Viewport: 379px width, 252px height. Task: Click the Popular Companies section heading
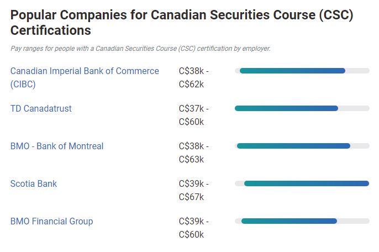pyautogui.click(x=182, y=23)
